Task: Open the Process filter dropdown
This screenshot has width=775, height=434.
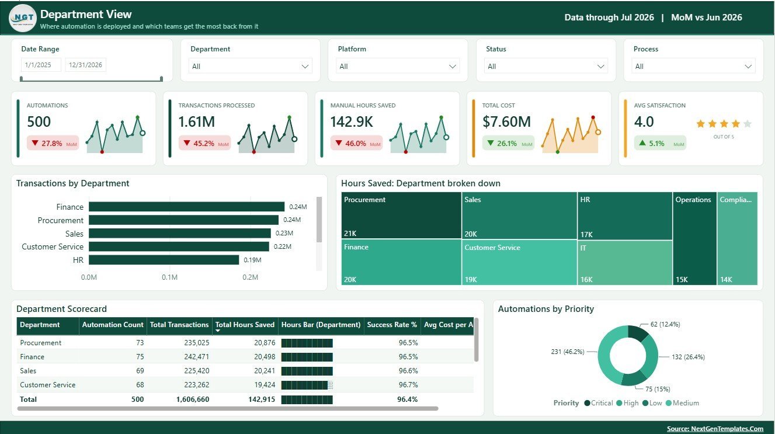Action: click(x=694, y=66)
